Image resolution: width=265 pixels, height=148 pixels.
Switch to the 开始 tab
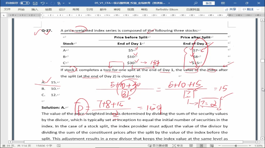click(x=21, y=10)
